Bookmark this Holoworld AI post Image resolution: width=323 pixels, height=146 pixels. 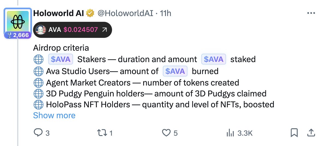coord(294,133)
